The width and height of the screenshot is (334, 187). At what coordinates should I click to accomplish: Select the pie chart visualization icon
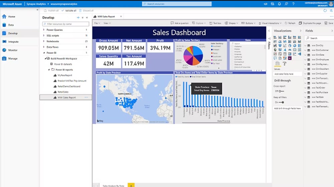coord(290,45)
